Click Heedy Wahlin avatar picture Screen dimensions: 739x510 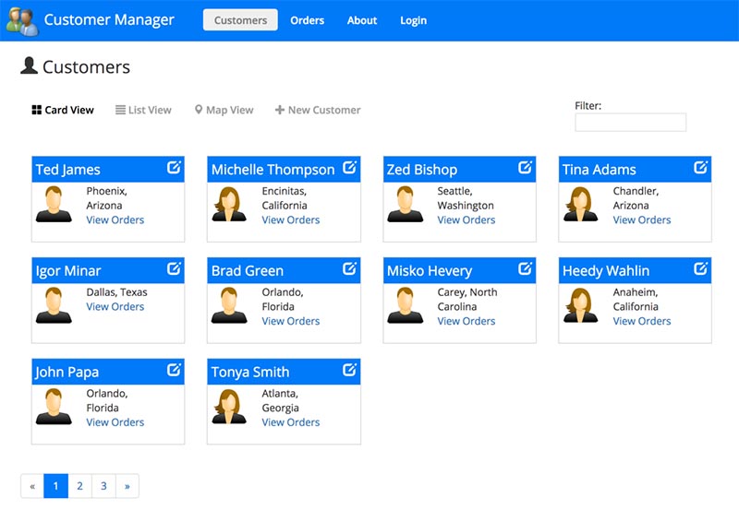point(581,305)
